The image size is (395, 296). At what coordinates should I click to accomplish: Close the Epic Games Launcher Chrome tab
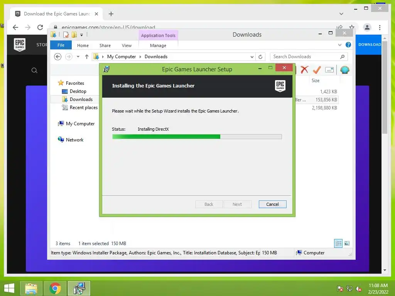click(96, 14)
